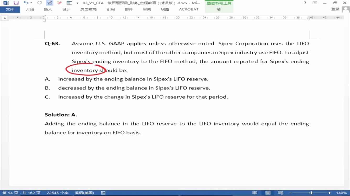Screen dimensions: 350x196
Task: Click the 墨迹书写工具 contextual tab header
Action: 219,3
